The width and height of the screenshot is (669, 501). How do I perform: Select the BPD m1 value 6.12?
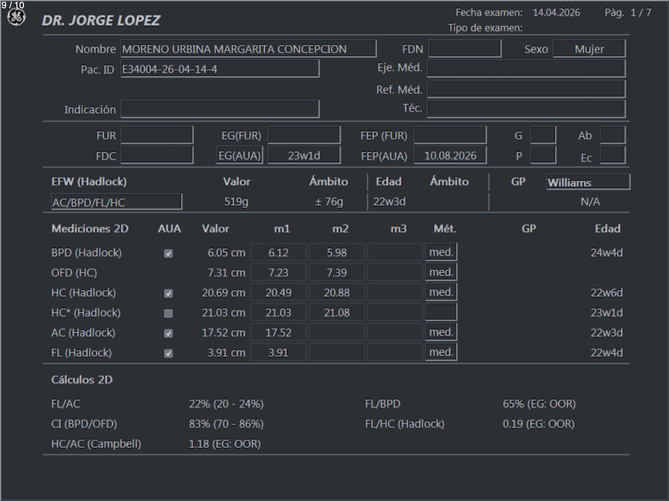click(x=278, y=252)
